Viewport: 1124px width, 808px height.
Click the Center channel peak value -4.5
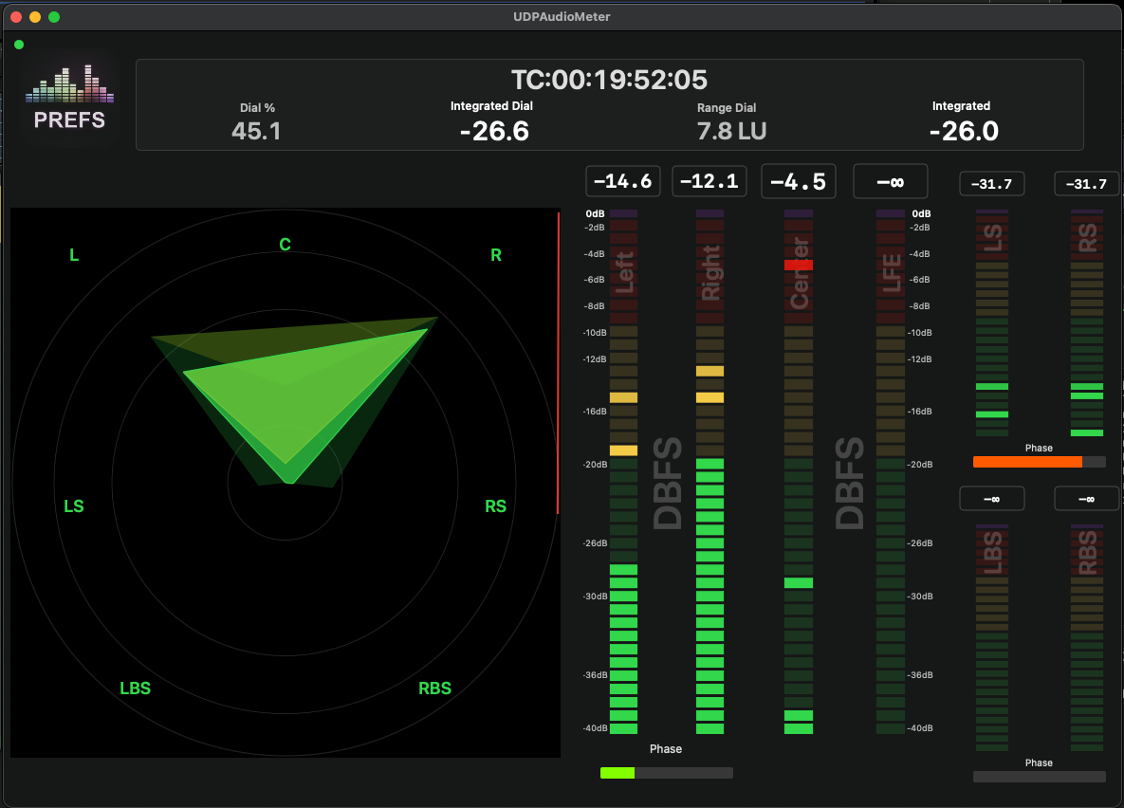click(798, 181)
